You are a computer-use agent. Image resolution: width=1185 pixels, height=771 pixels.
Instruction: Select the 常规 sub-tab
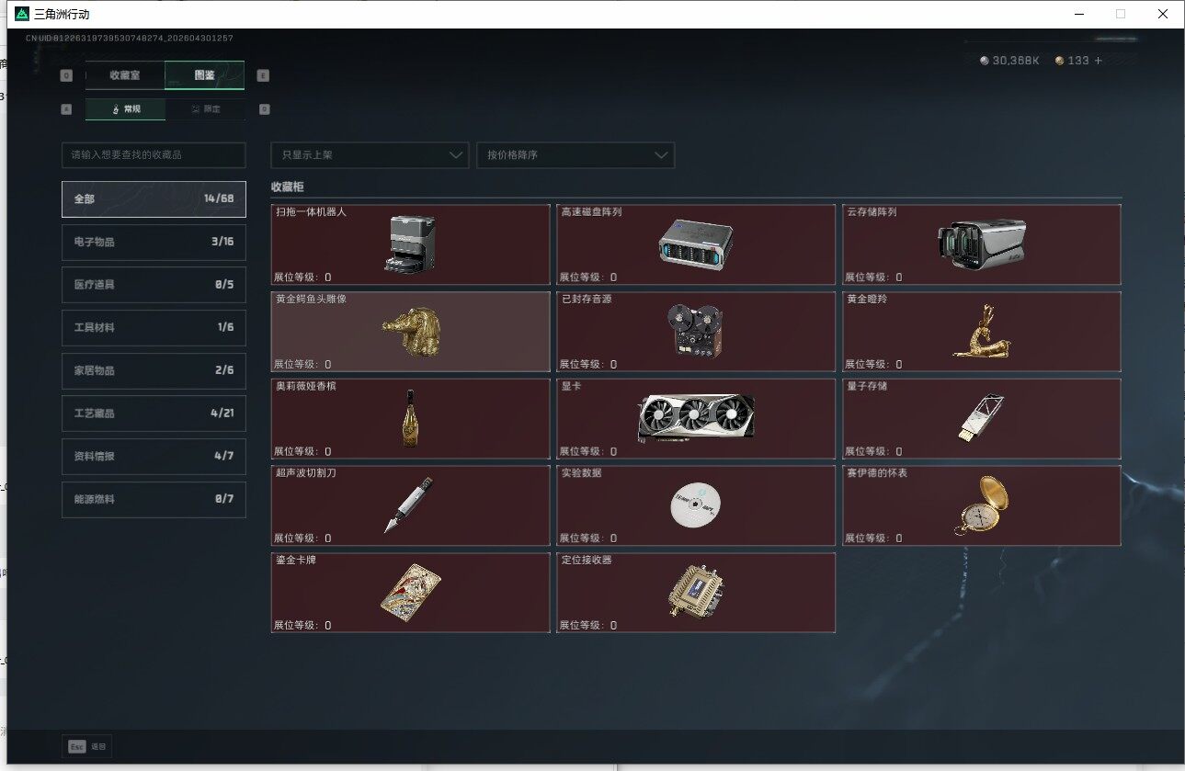(126, 109)
